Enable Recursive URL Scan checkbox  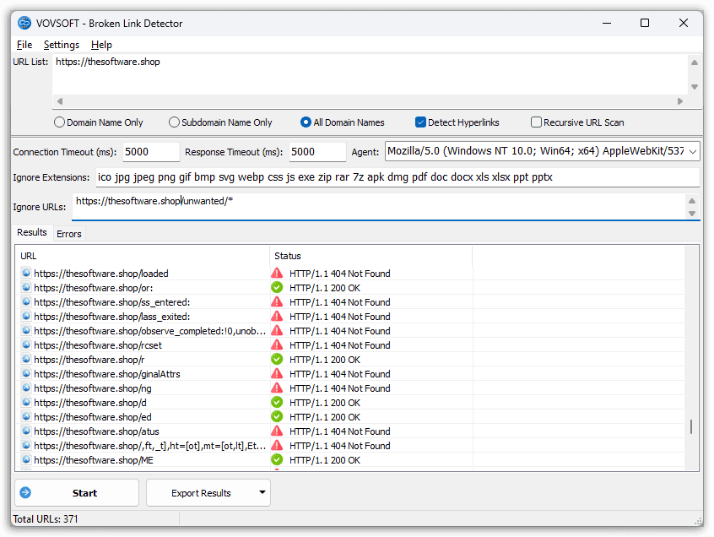pos(537,122)
